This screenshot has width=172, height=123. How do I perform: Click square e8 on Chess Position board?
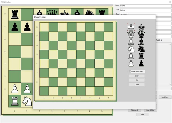pyautogui.click(x=81, y=27)
